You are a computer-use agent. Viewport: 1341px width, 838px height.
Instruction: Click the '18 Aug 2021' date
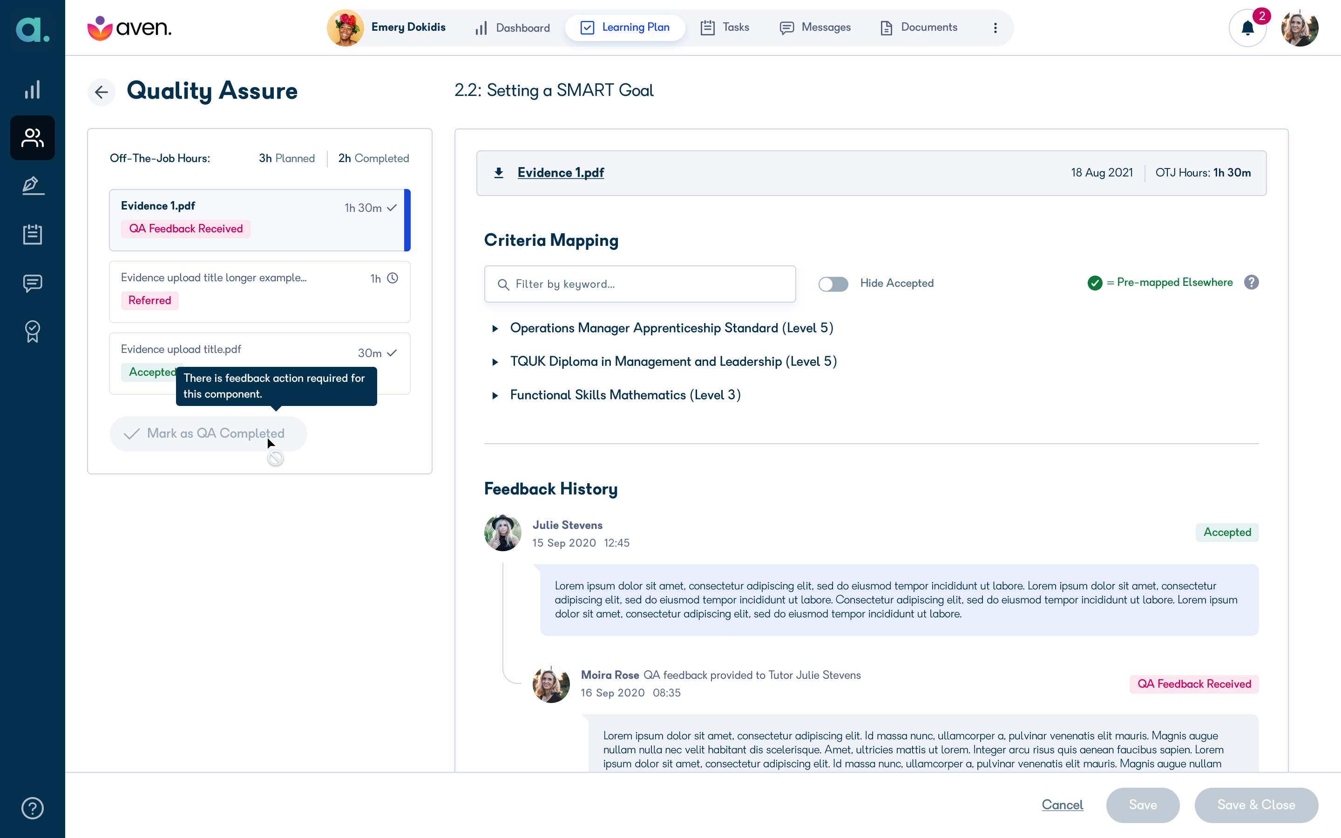[1102, 172]
